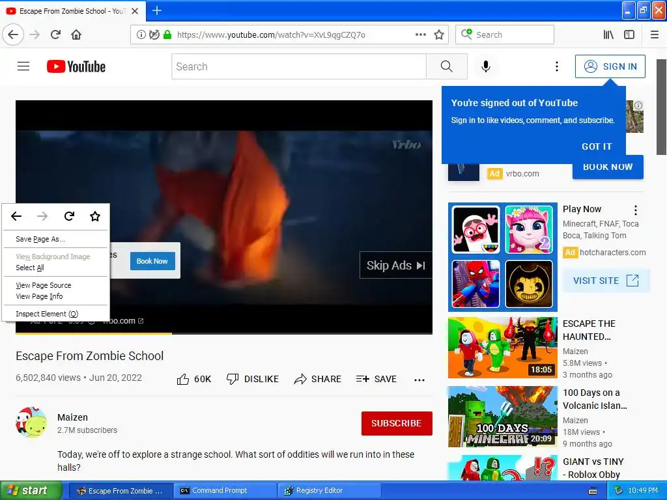Click the ad info icon near vrbo thumbnail

pos(638,105)
